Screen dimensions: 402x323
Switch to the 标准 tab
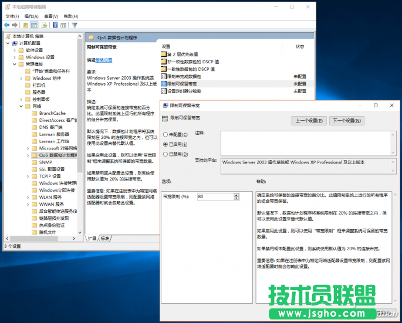(105, 239)
